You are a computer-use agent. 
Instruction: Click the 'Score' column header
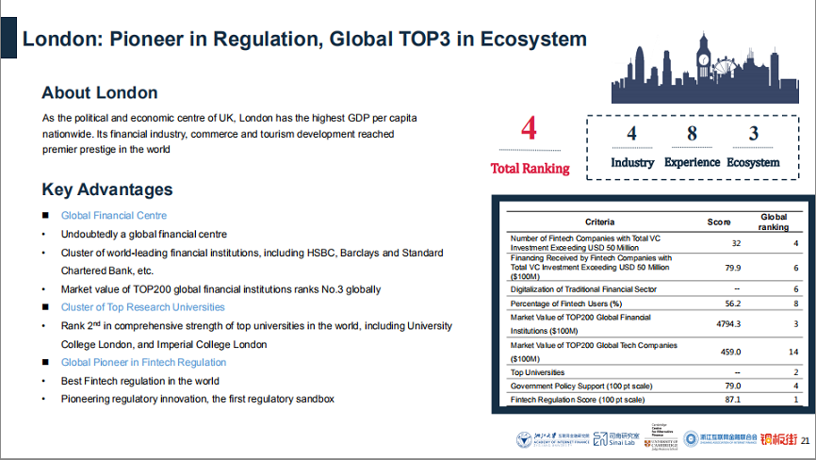[x=719, y=222]
